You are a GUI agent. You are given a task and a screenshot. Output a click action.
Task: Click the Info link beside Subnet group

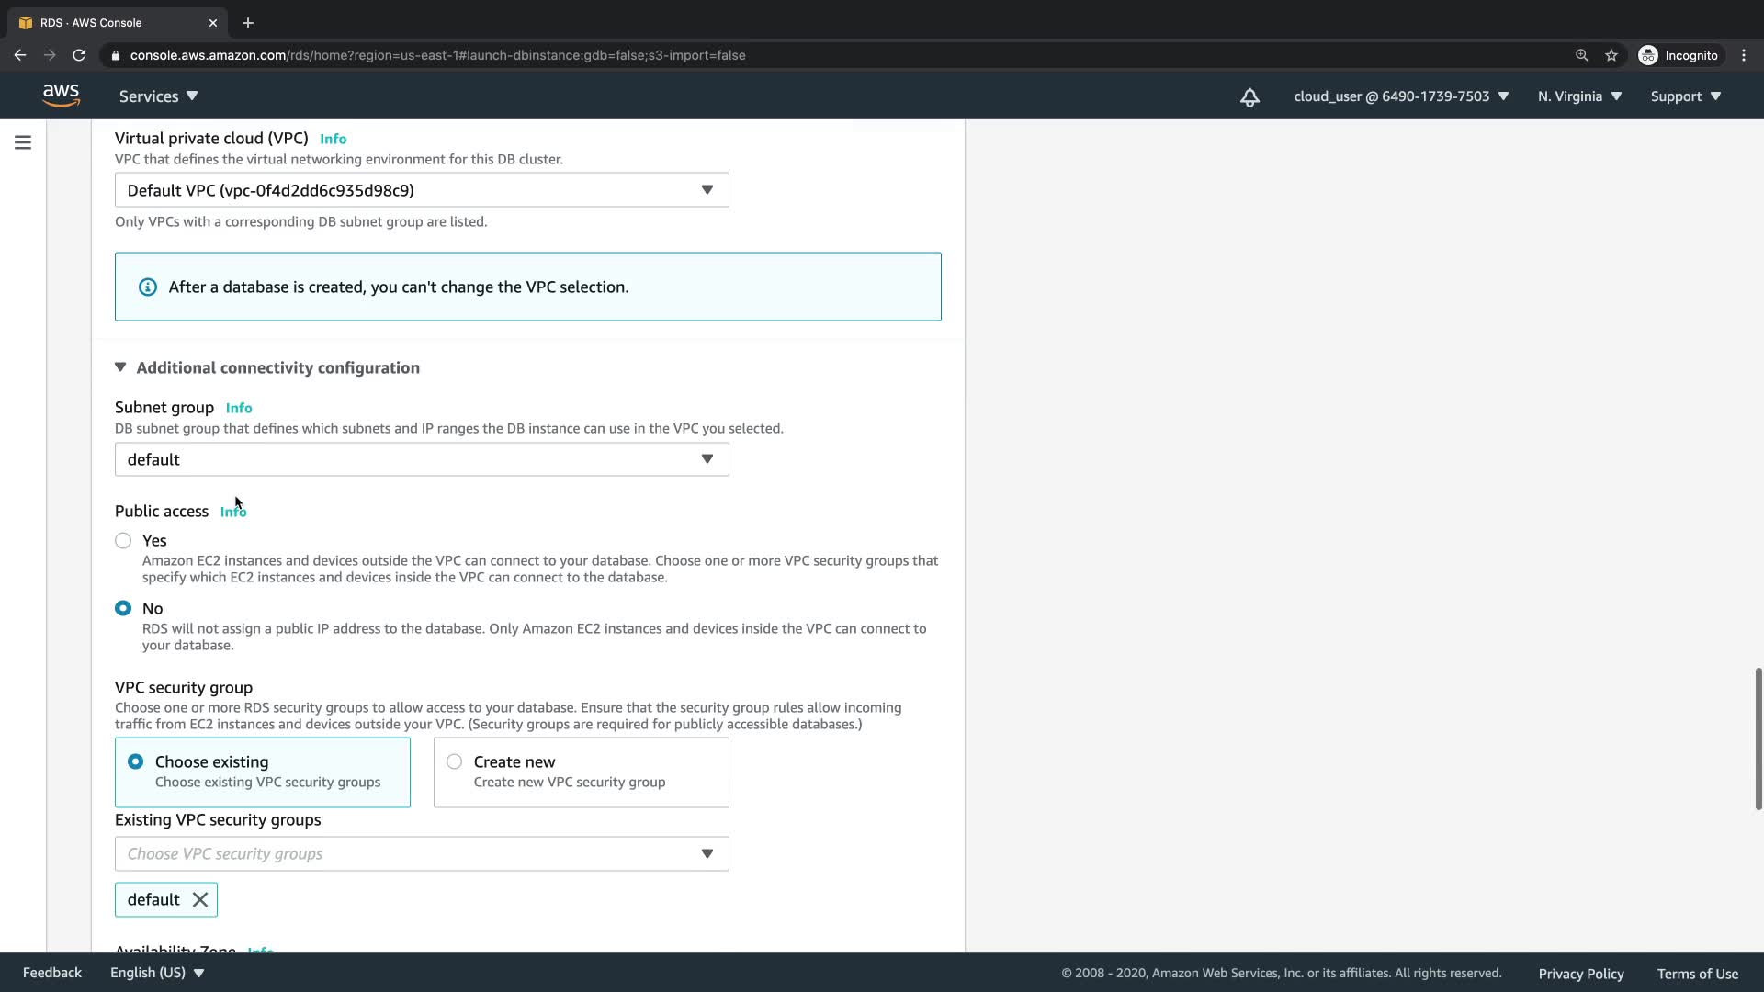point(239,408)
